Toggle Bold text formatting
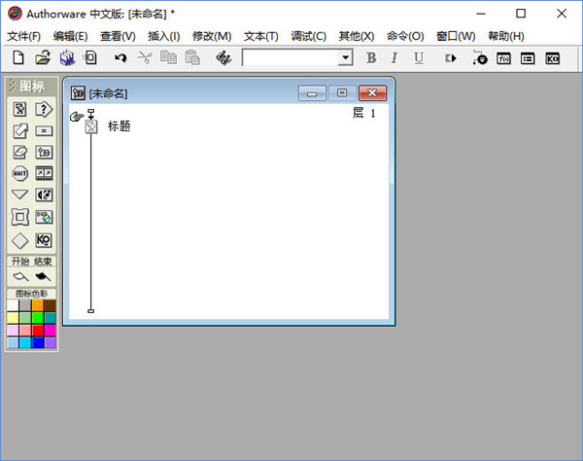 [371, 58]
